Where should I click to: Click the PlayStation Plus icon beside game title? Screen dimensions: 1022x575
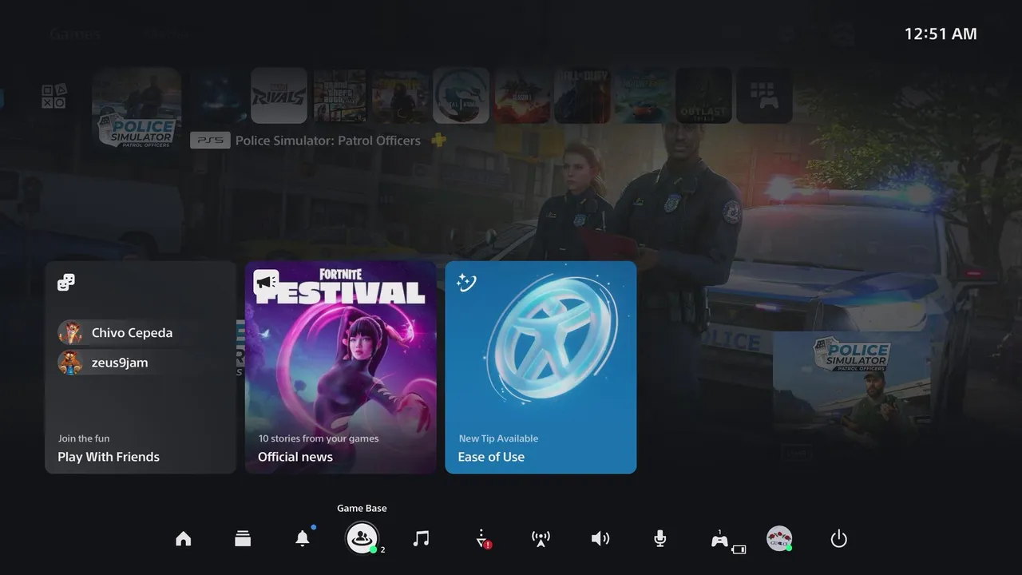pyautogui.click(x=438, y=140)
